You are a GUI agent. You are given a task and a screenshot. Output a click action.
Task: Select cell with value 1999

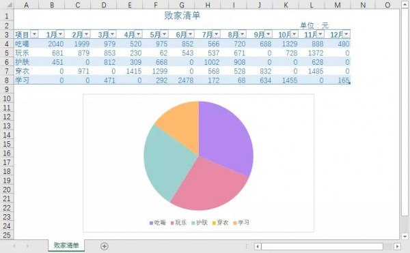(78, 44)
